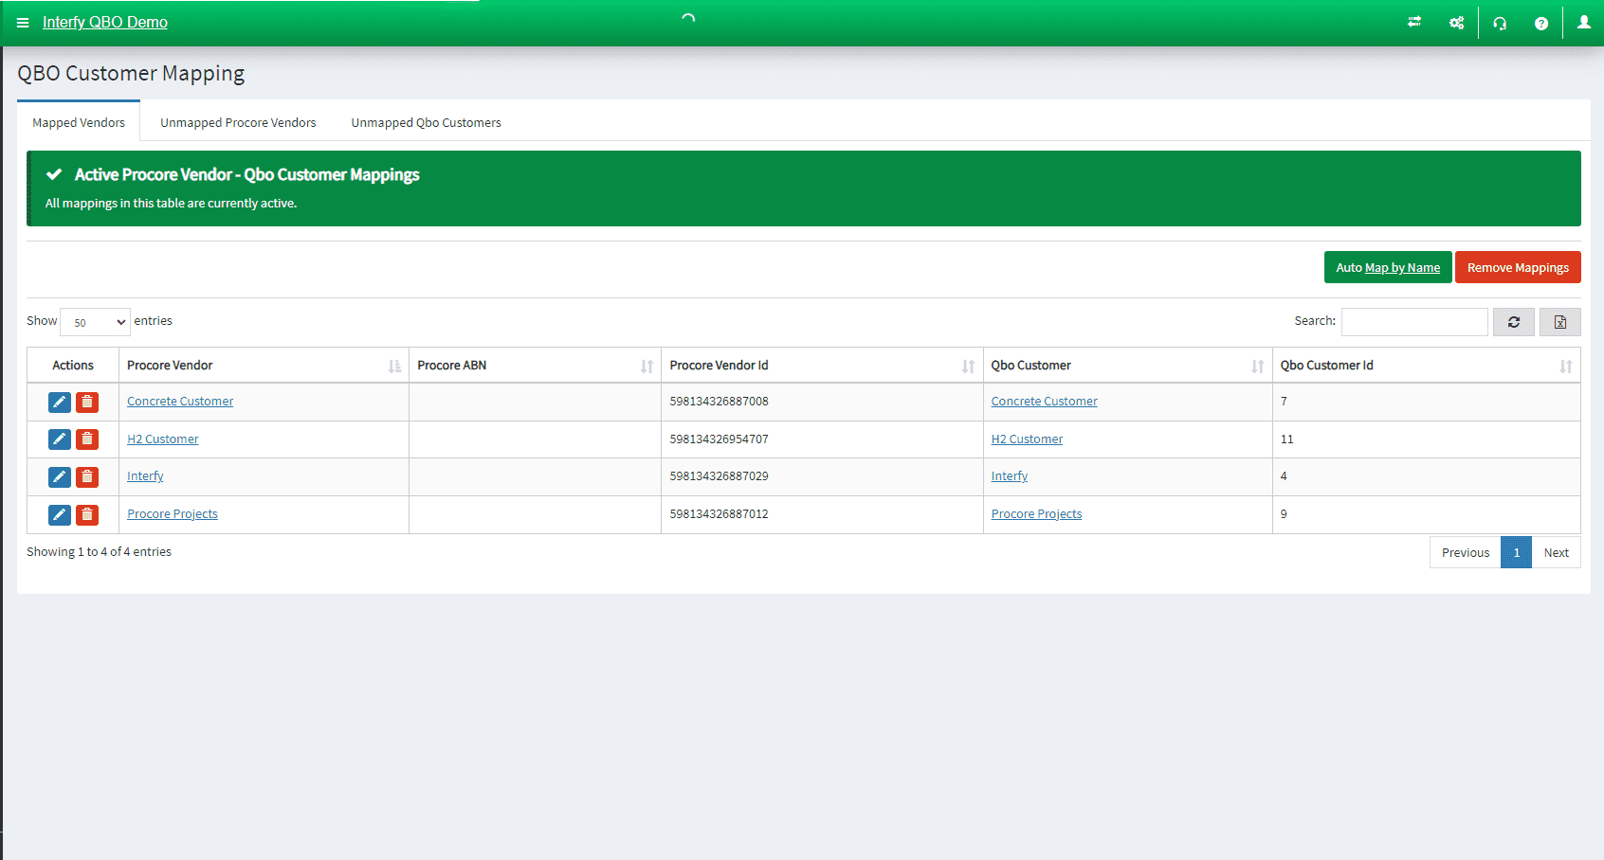Export the table to Excel
1604x860 pixels.
[x=1559, y=322]
